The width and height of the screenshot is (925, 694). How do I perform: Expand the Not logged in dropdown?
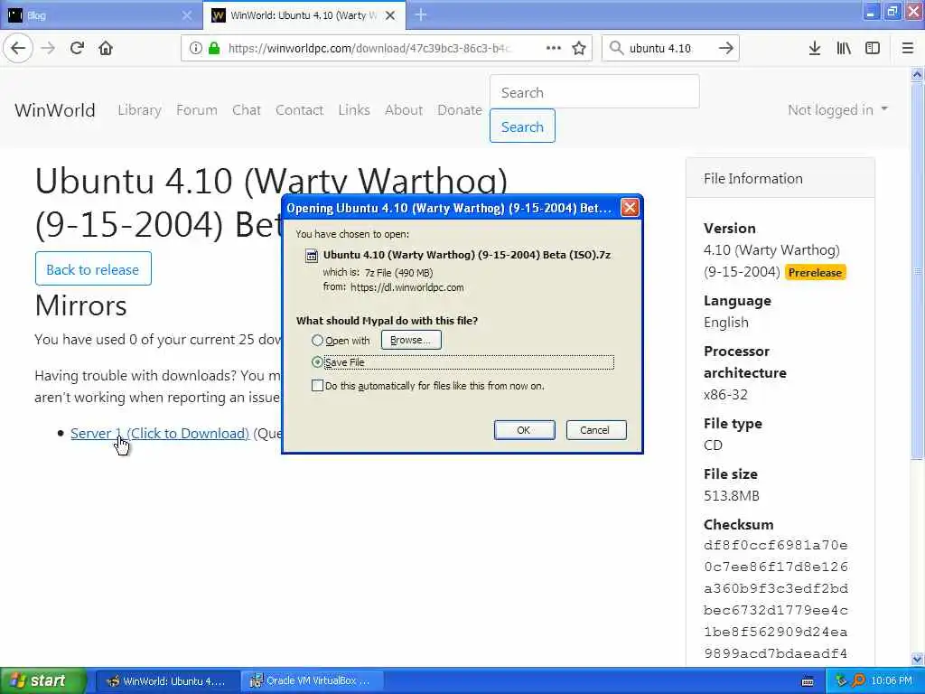pos(837,109)
